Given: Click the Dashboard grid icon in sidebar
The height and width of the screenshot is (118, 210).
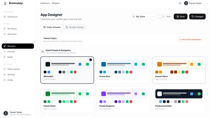Looking at the screenshot, I should pos(5,17).
